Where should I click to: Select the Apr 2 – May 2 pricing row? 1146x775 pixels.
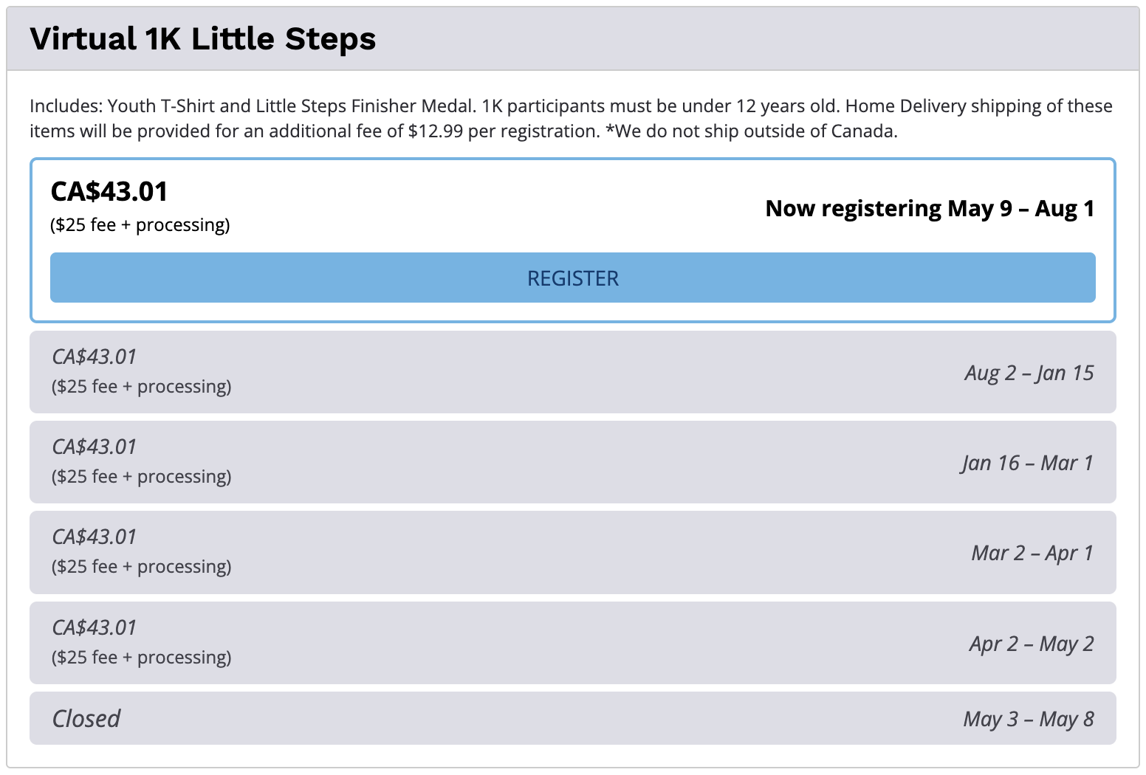coord(572,643)
